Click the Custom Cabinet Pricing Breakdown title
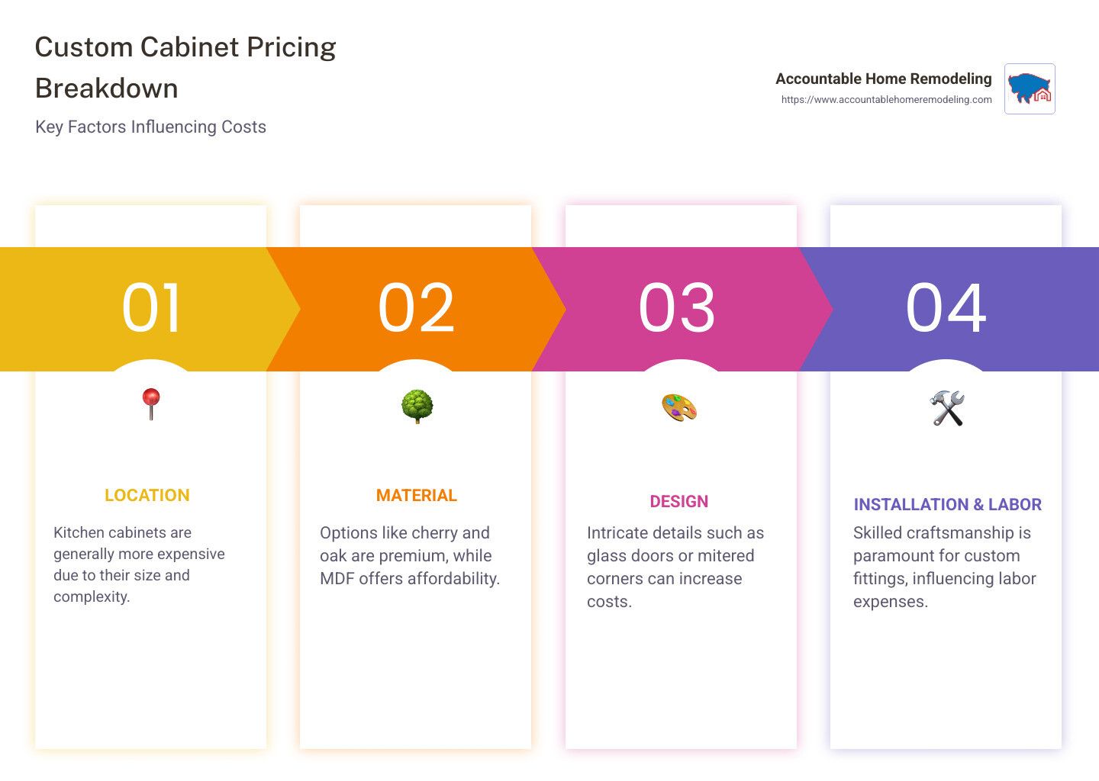1099x781 pixels. (185, 67)
